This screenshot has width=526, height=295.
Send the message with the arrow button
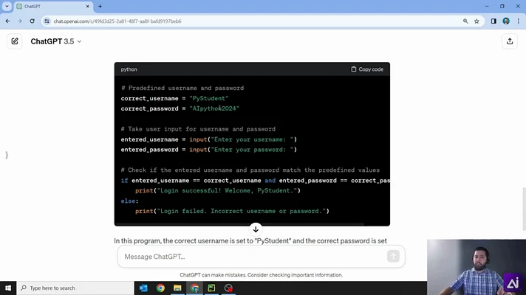point(393,256)
